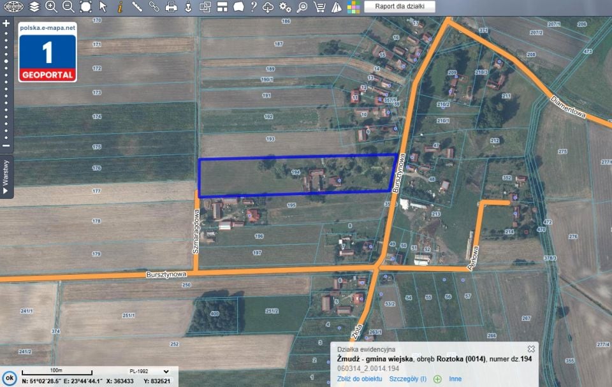Click the chain link icon
This screenshot has width=612, height=387.
pyautogui.click(x=154, y=6)
